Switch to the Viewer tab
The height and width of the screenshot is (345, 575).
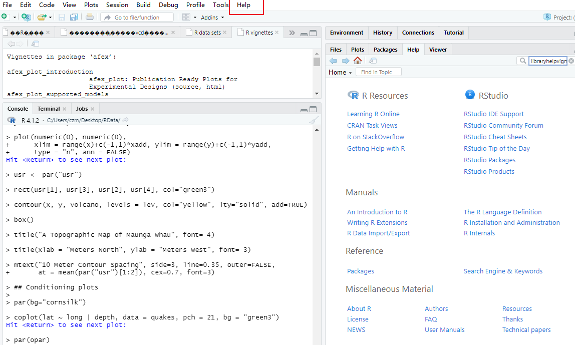pyautogui.click(x=438, y=50)
